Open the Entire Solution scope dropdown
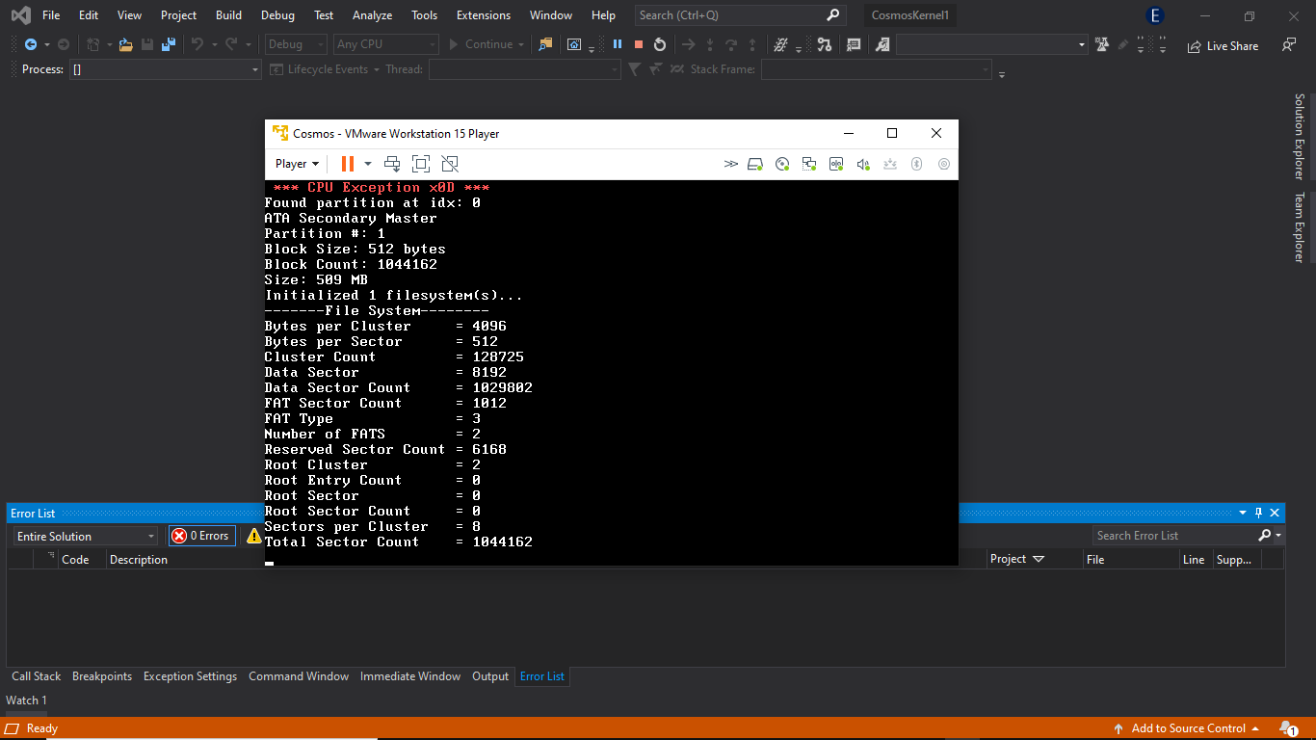 [x=85, y=536]
